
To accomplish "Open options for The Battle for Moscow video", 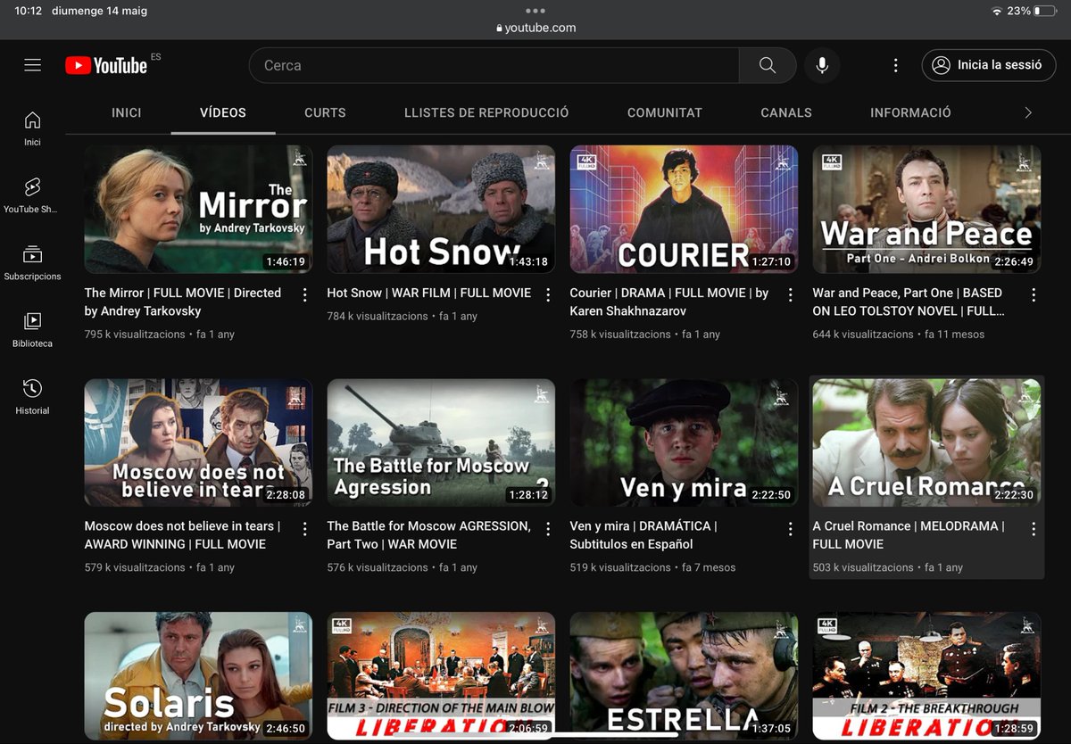I will 547,528.
